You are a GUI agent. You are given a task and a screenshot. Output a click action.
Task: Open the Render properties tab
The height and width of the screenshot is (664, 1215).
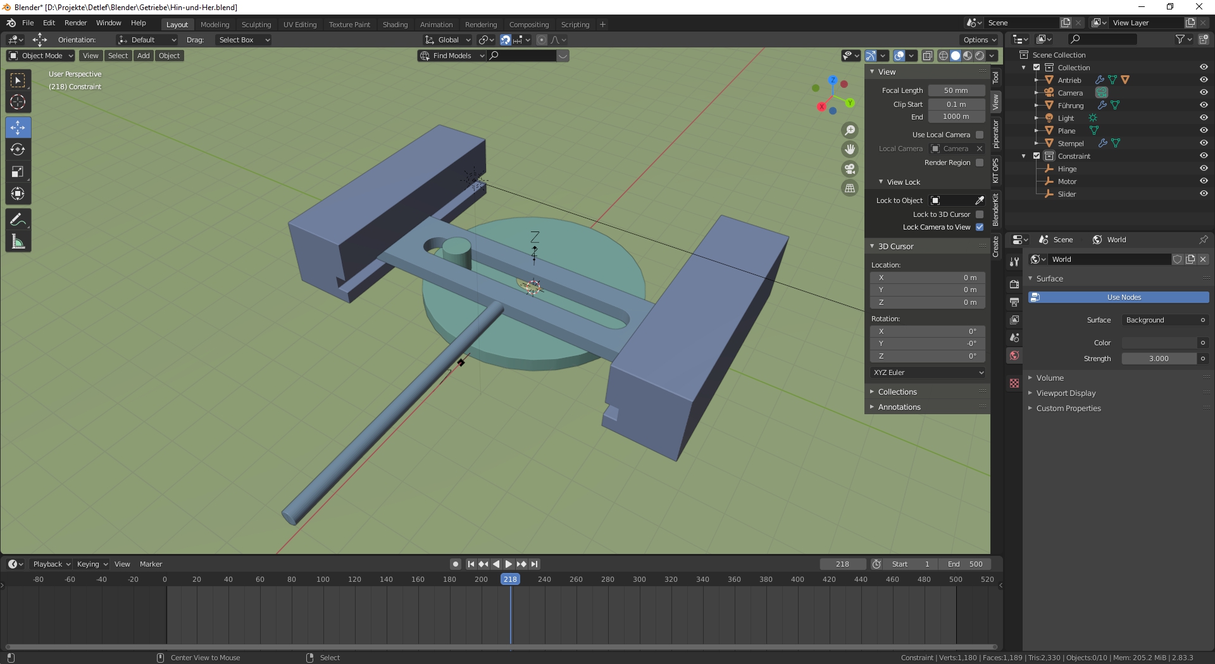pyautogui.click(x=1014, y=284)
